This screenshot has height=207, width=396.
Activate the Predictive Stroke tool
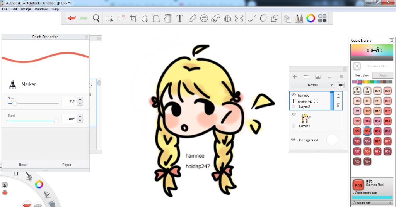click(263, 18)
